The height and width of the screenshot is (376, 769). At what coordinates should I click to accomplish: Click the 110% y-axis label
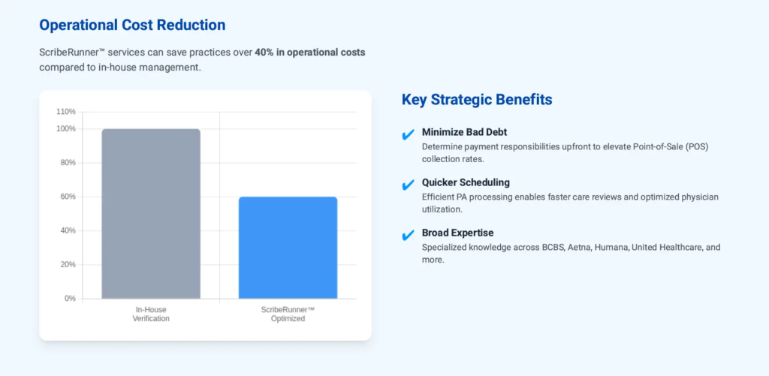(x=66, y=112)
